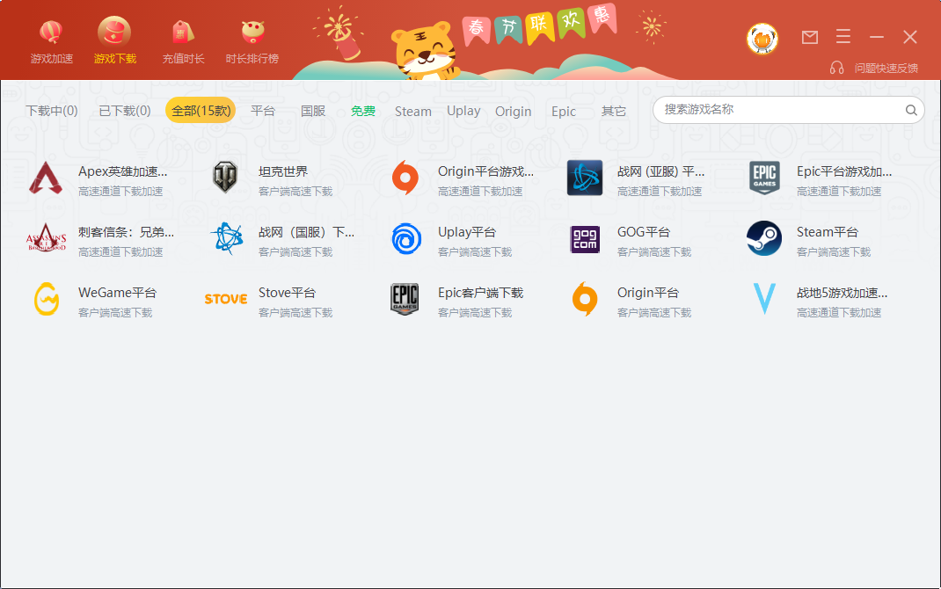Screen dimensions: 941x589
Task: Open the mail messages icon
Action: [x=810, y=37]
